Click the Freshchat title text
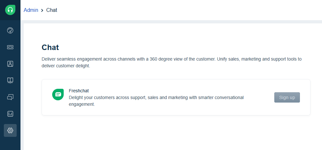 click(x=78, y=91)
